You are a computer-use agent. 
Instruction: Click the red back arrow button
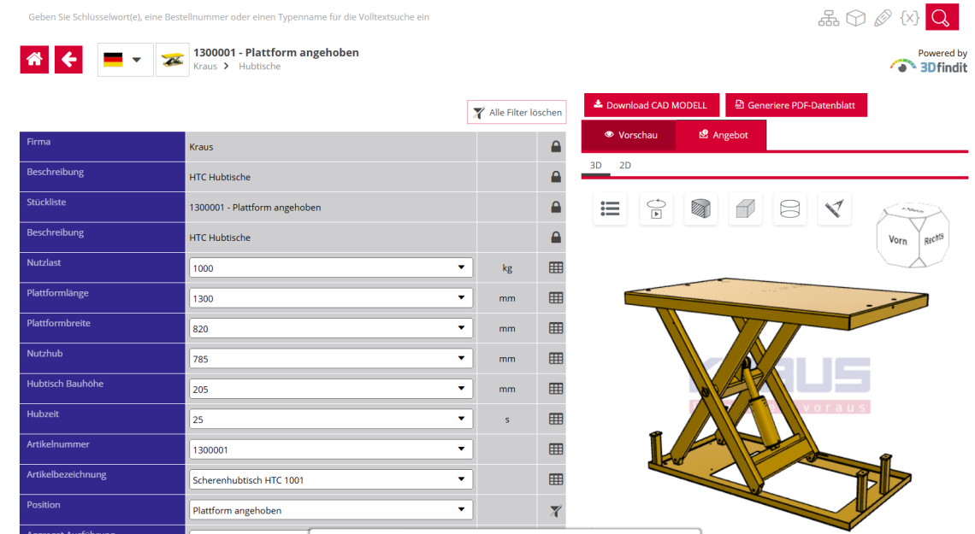68,60
